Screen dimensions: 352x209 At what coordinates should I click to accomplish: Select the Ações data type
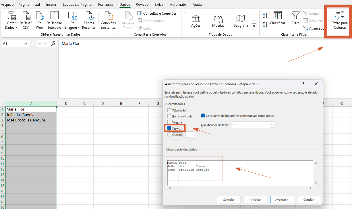pos(196,21)
